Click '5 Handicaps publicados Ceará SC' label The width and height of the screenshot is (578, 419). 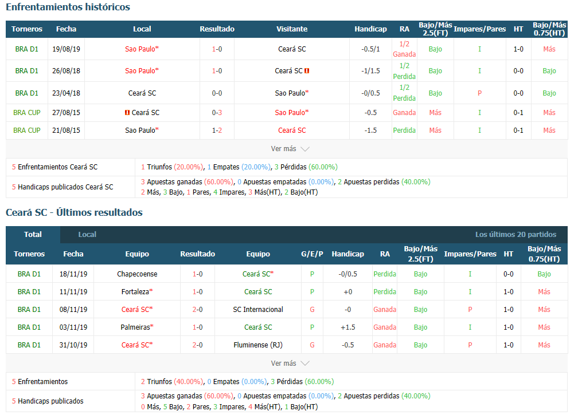[x=63, y=187]
